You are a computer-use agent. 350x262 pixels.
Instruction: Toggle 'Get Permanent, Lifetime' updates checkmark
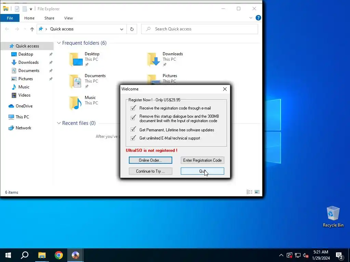tap(133, 129)
